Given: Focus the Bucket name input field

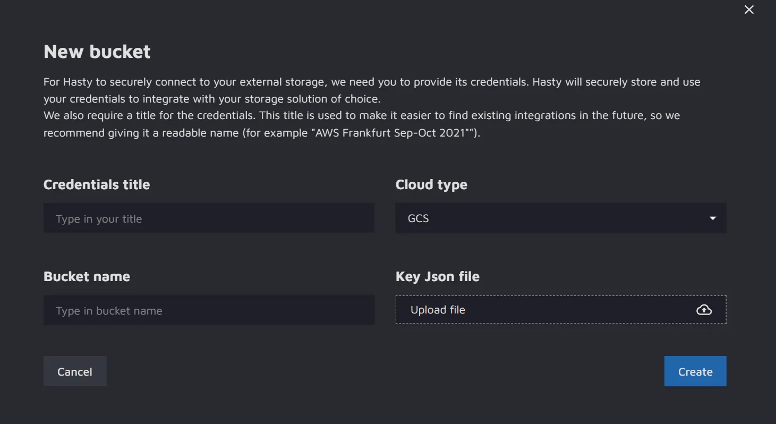Looking at the screenshot, I should coord(209,310).
